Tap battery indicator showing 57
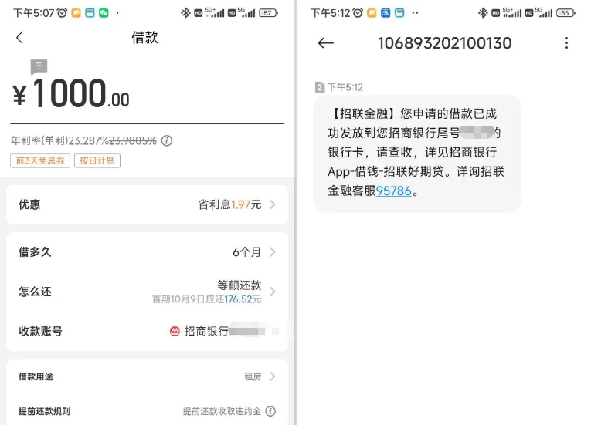The height and width of the screenshot is (425, 591). [268, 13]
